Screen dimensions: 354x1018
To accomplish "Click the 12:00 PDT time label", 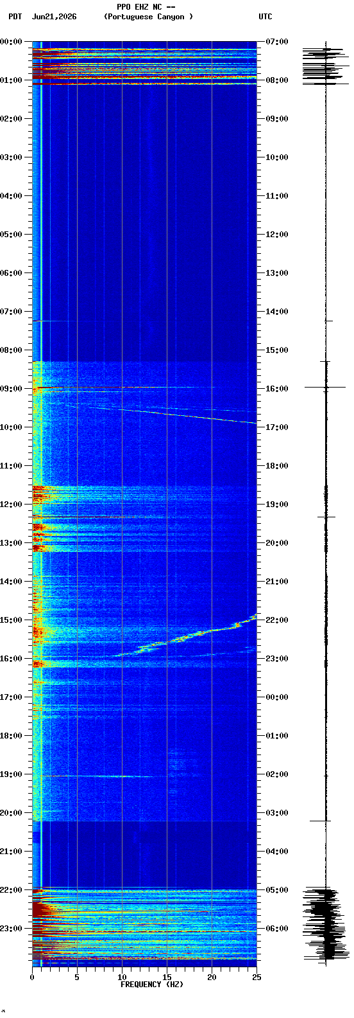I will (11, 504).
